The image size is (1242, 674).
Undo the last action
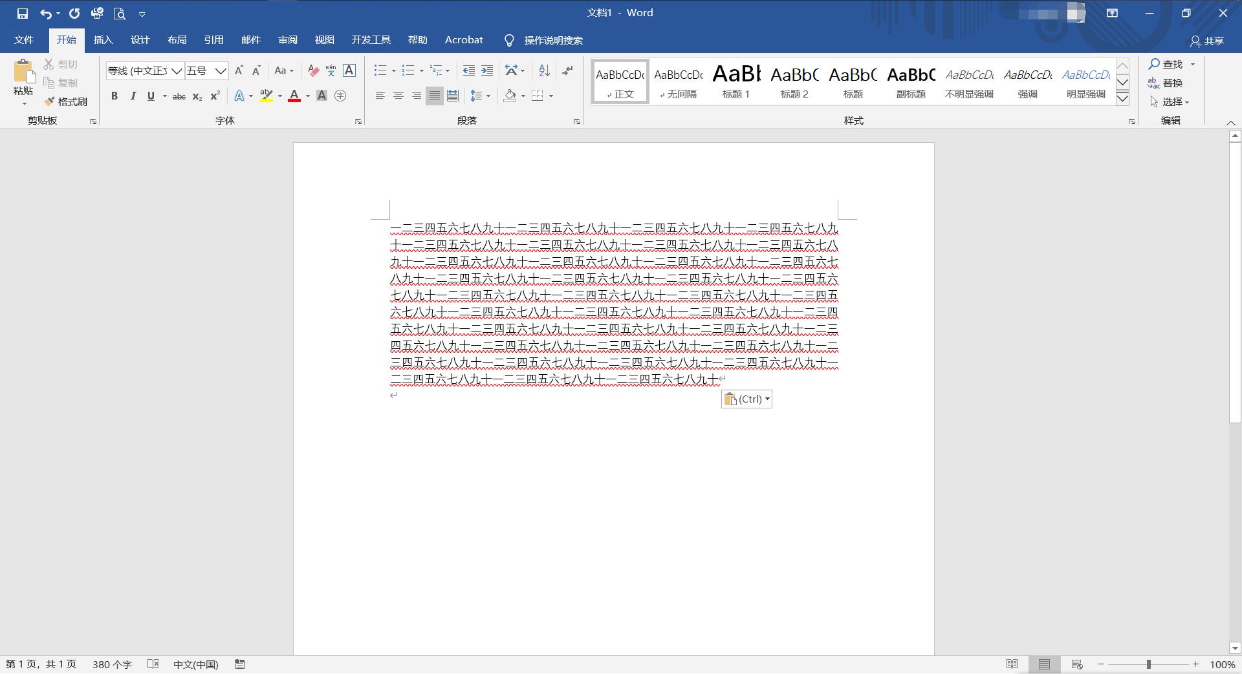pos(45,13)
